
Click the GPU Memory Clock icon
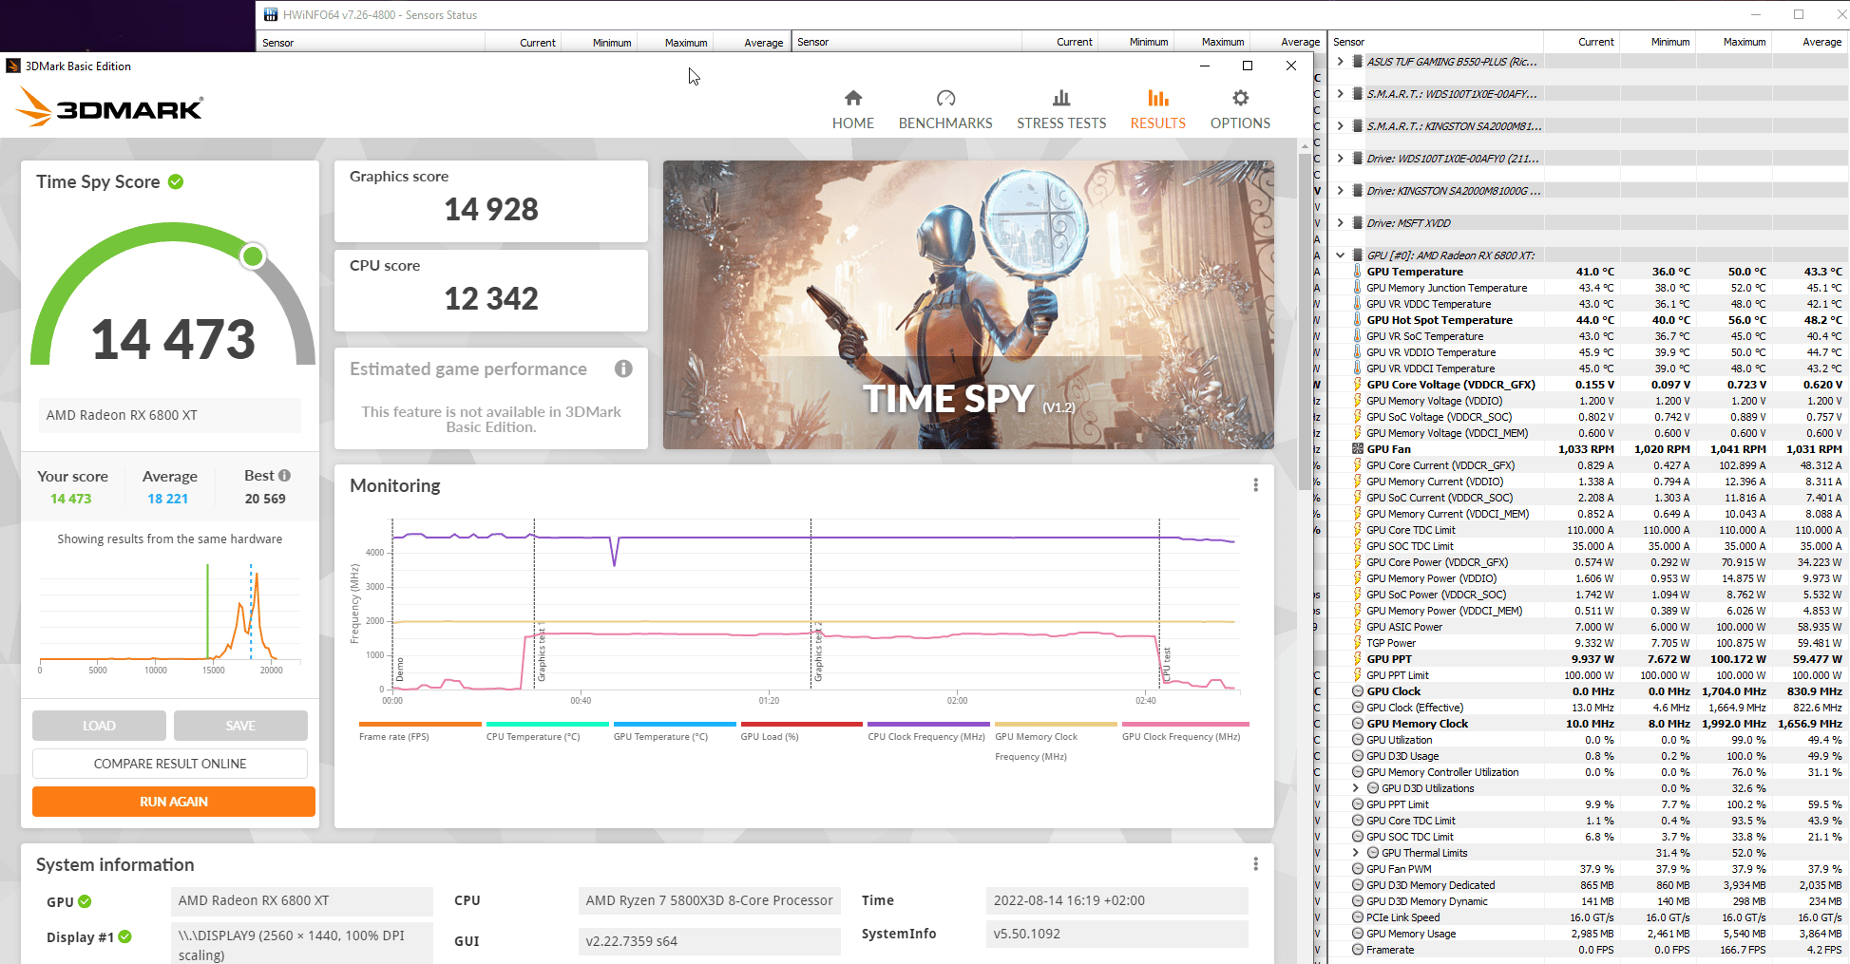pos(1358,724)
